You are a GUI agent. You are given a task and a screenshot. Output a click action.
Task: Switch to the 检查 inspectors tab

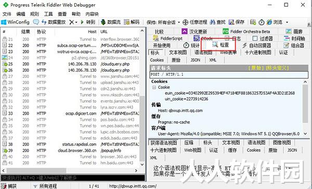pos(220,45)
